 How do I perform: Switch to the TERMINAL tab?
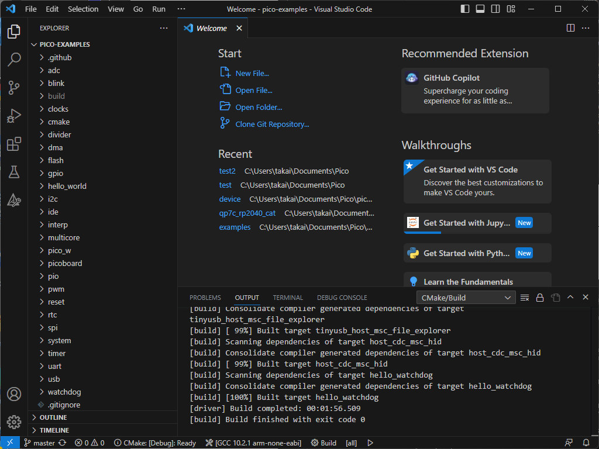click(288, 298)
